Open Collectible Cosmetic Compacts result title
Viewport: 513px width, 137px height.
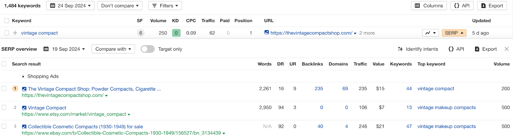86,127
